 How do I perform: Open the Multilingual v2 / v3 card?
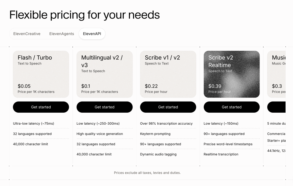(104, 74)
